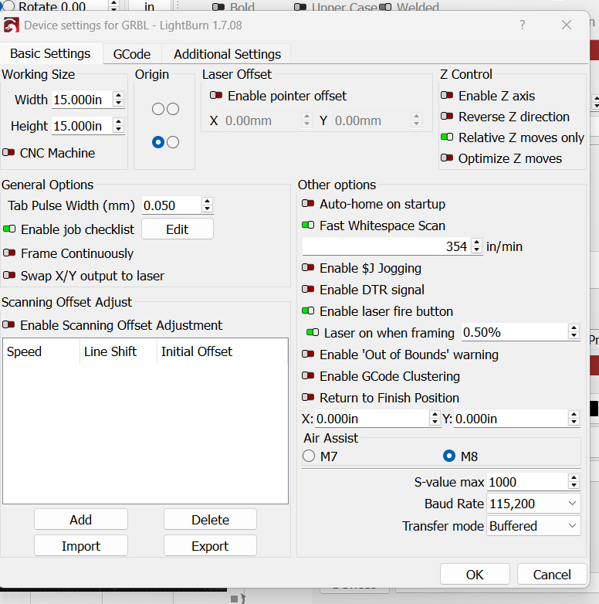
Task: Toggle Enable Z axis switch
Action: tap(447, 96)
